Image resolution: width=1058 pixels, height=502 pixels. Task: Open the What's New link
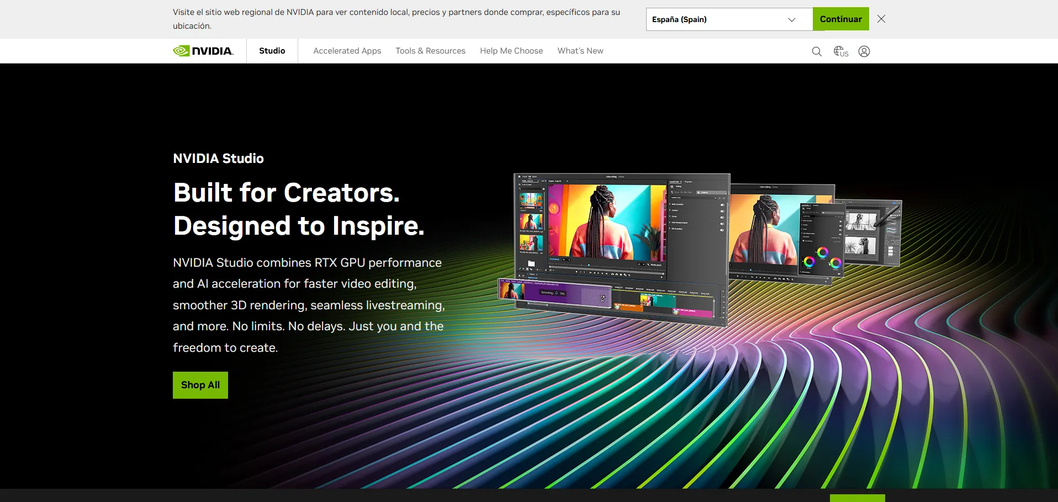[x=580, y=51]
